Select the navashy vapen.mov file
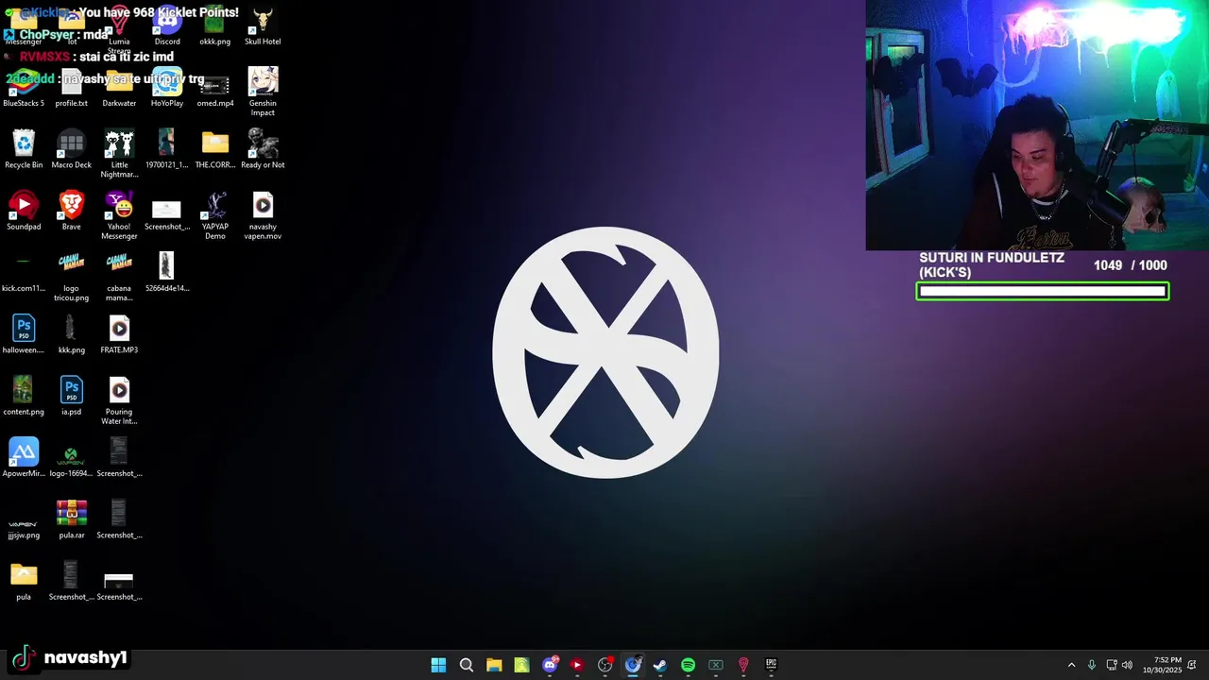 coord(263,215)
